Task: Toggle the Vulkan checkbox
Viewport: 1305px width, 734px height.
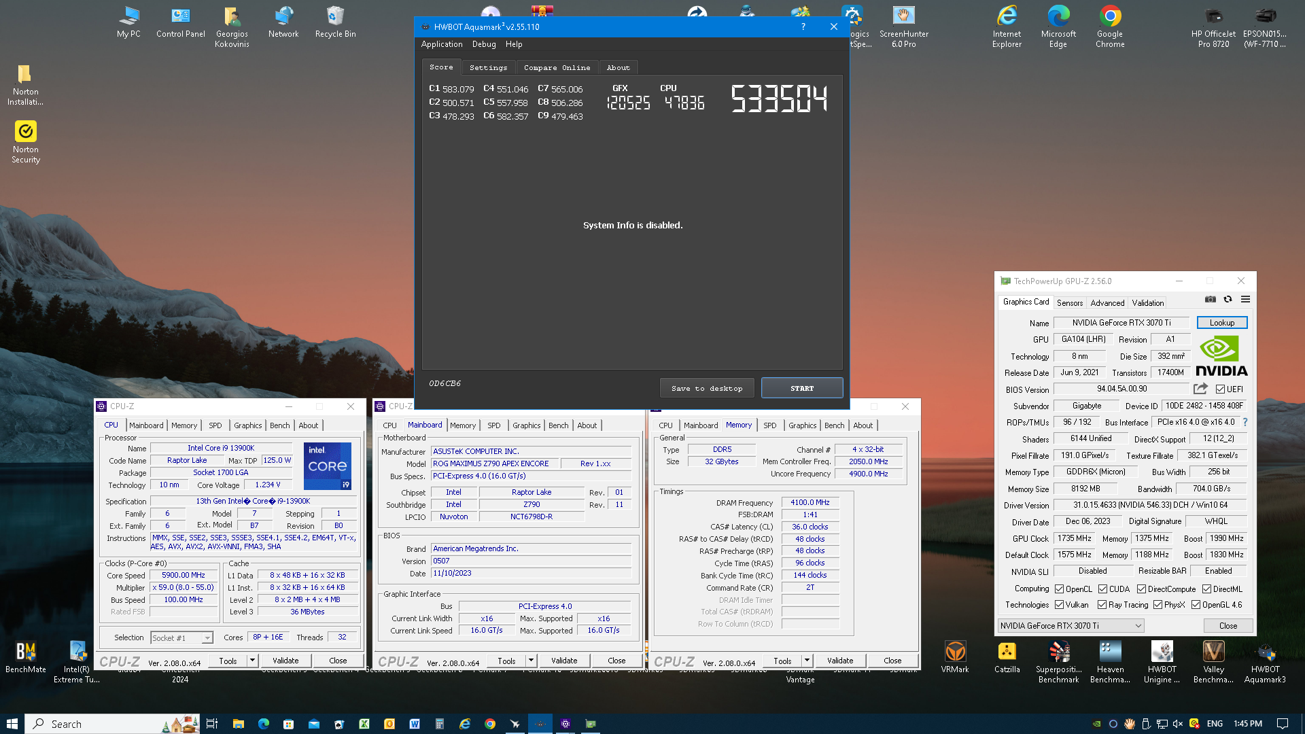Action: tap(1059, 605)
